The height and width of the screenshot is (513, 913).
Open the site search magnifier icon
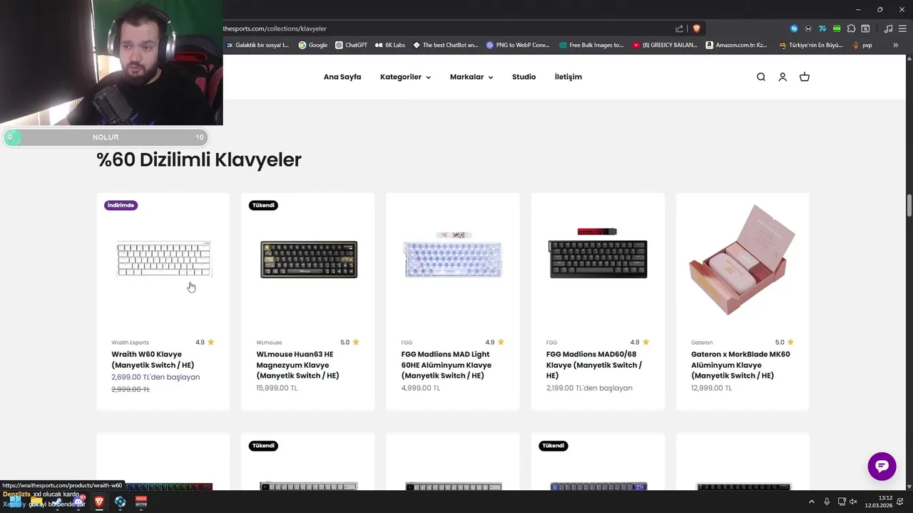tap(761, 77)
